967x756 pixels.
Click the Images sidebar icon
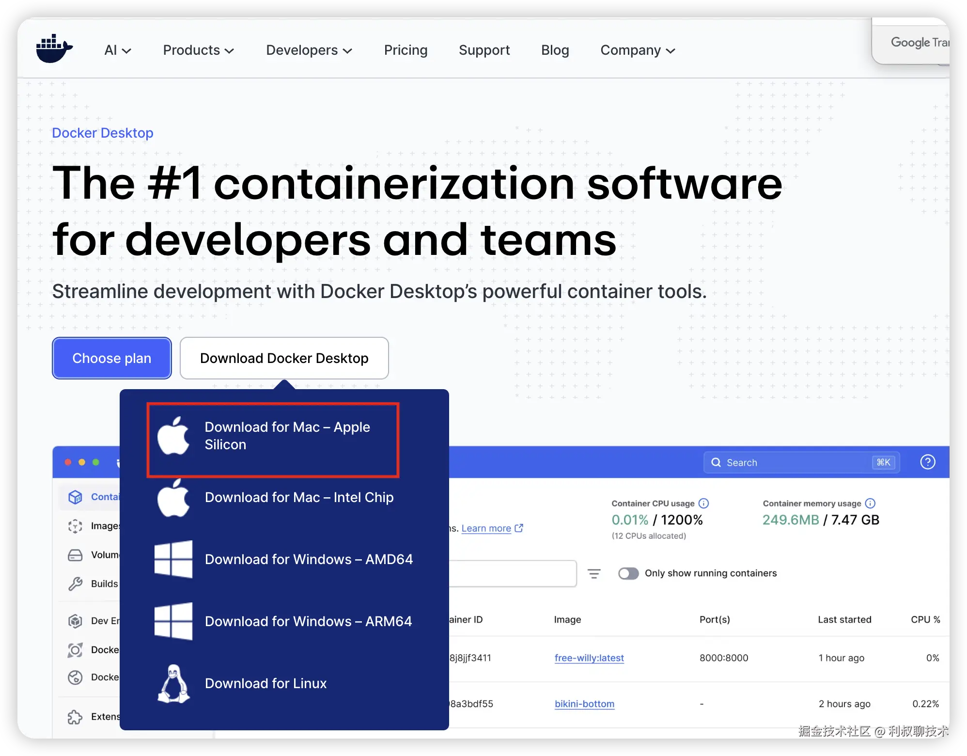pyautogui.click(x=75, y=526)
